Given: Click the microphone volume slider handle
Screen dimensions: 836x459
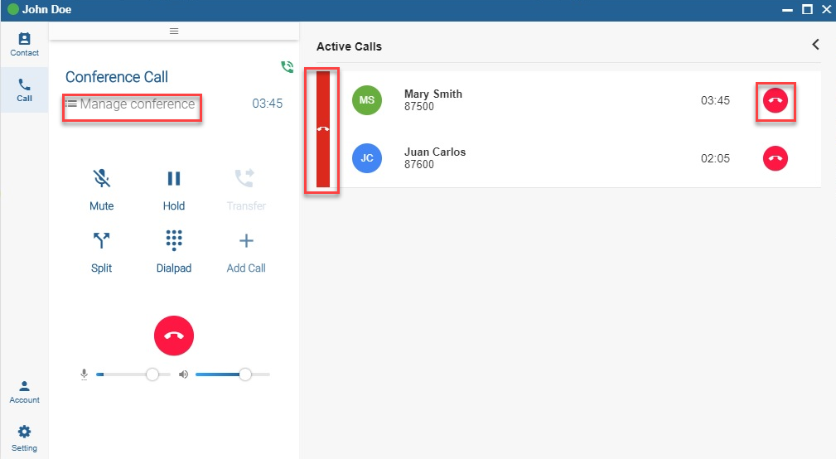Looking at the screenshot, I should click(152, 374).
